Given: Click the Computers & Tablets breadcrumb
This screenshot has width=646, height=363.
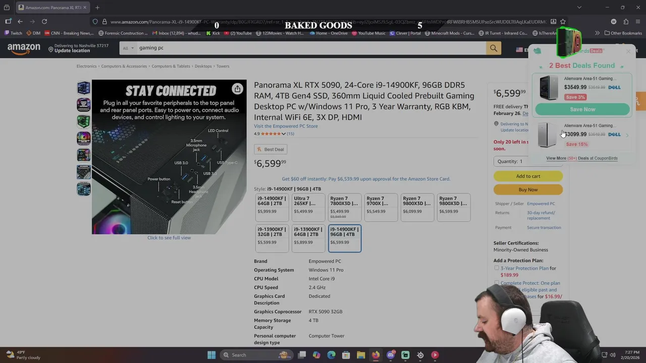Looking at the screenshot, I should tap(171, 66).
